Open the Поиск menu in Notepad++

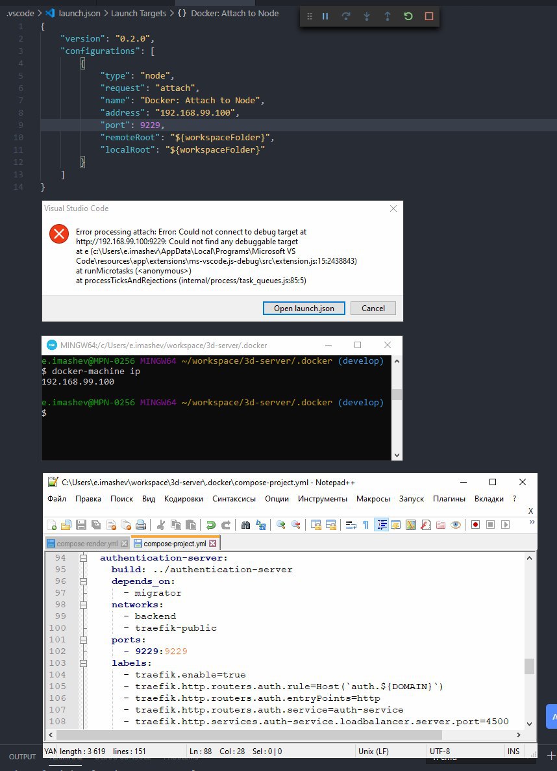click(x=121, y=499)
